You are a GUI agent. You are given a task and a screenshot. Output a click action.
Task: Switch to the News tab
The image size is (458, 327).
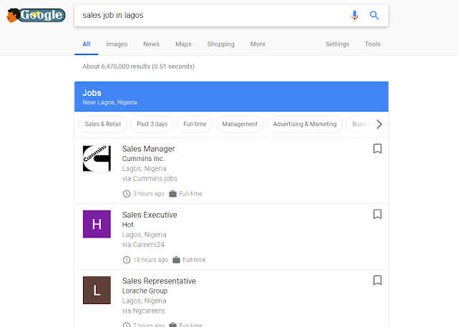click(x=151, y=44)
